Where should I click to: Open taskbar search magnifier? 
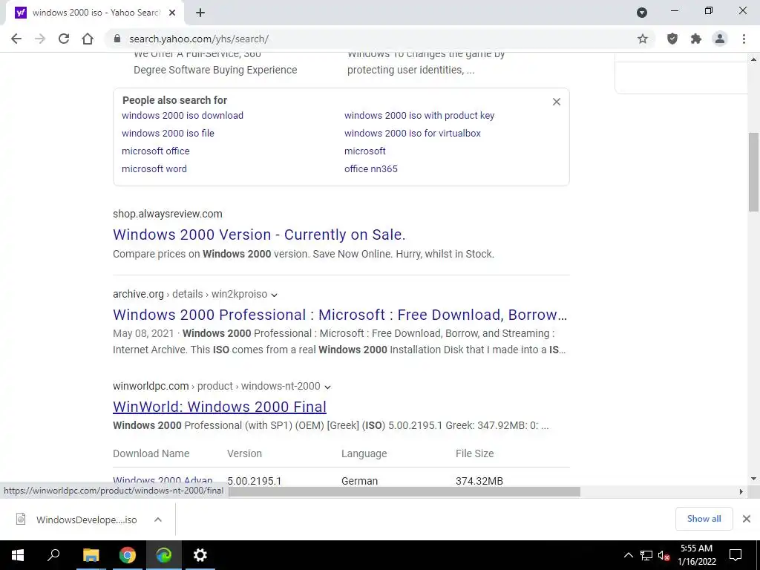(x=53, y=555)
